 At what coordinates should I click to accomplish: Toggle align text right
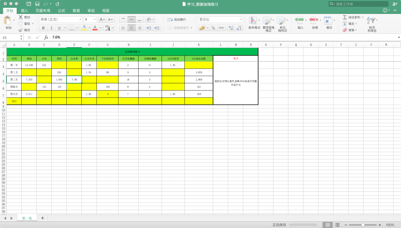[x=139, y=28]
